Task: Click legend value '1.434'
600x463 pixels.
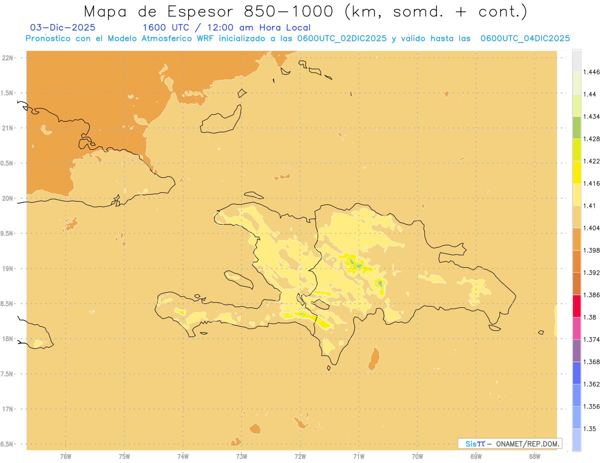Action: click(592, 116)
